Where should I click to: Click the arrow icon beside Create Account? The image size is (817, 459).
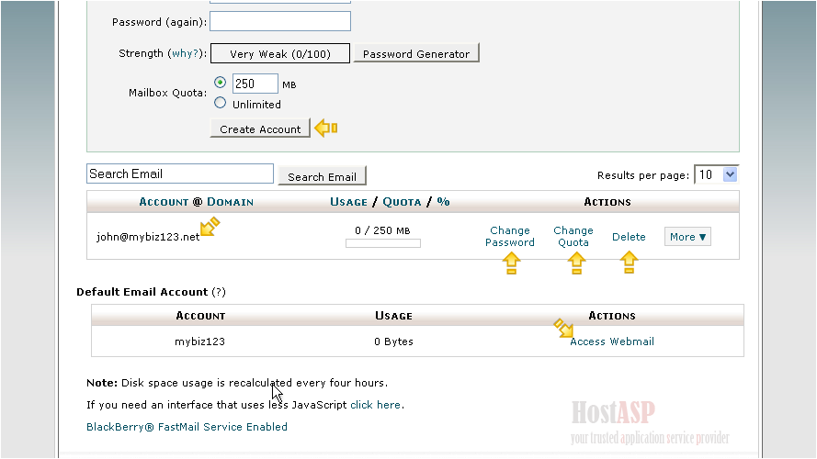[326, 129]
